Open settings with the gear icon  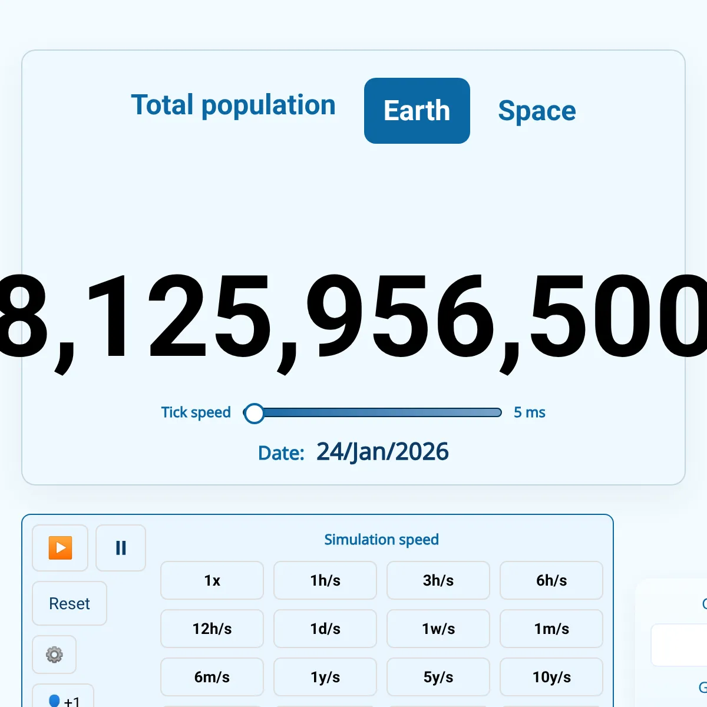click(x=54, y=655)
